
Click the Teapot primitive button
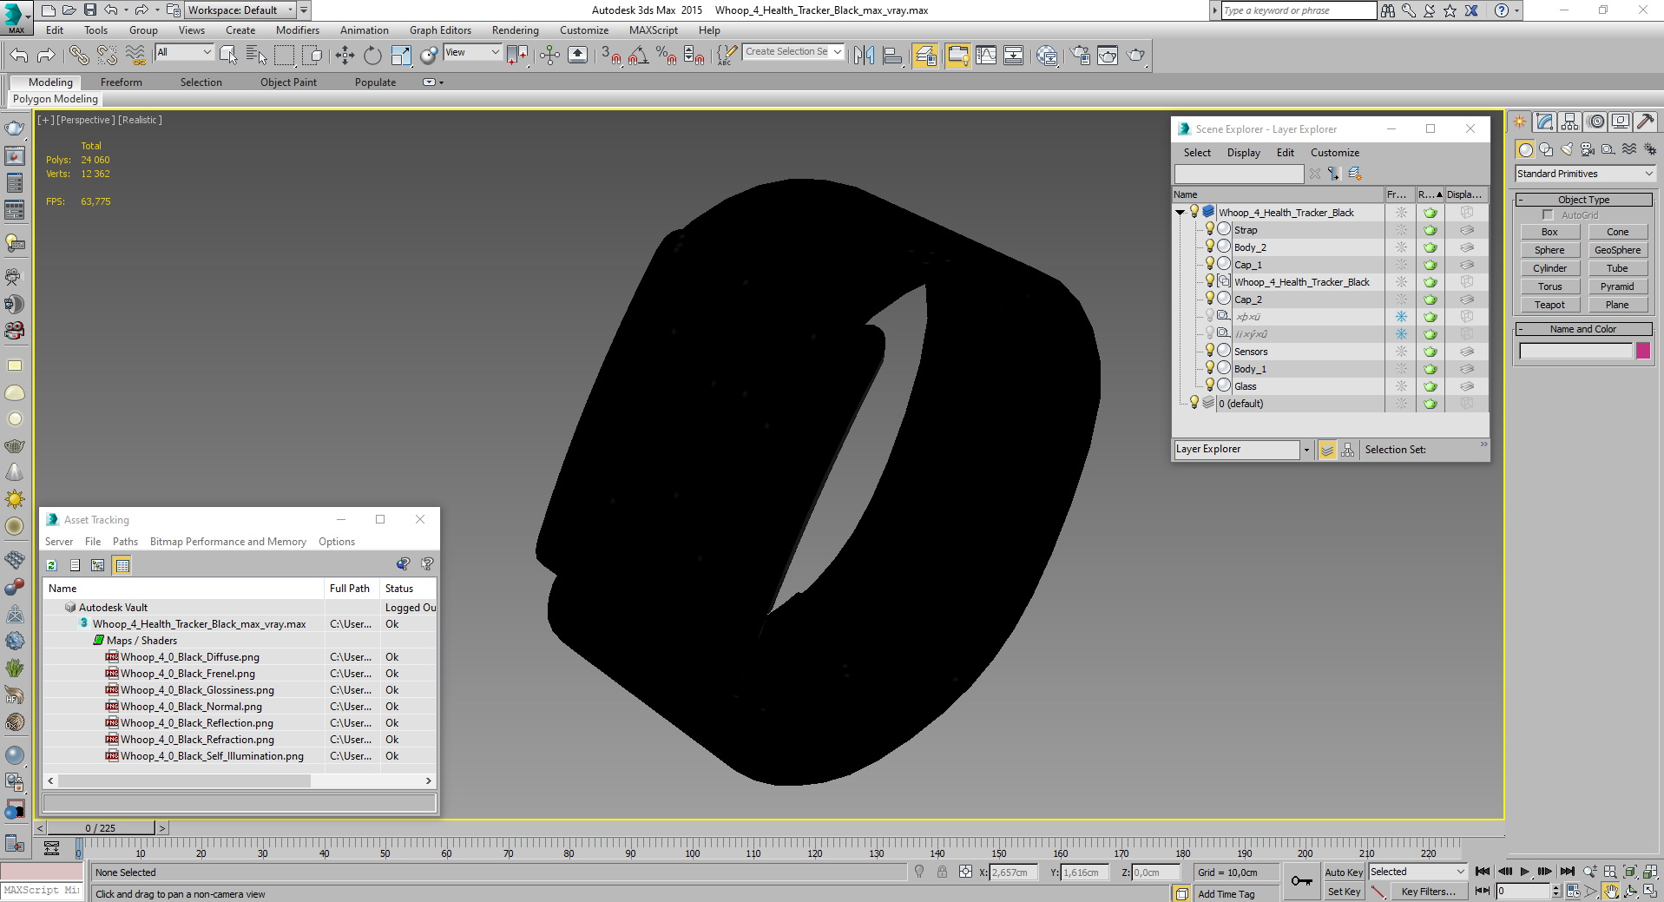tap(1549, 305)
